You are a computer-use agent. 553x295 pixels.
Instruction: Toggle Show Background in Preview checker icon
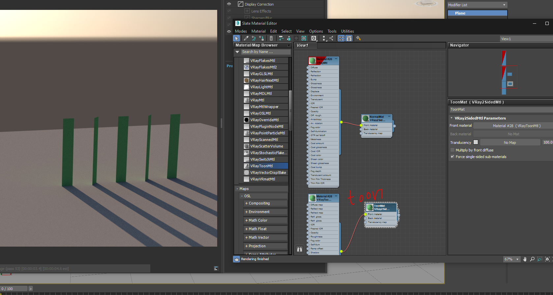click(304, 39)
